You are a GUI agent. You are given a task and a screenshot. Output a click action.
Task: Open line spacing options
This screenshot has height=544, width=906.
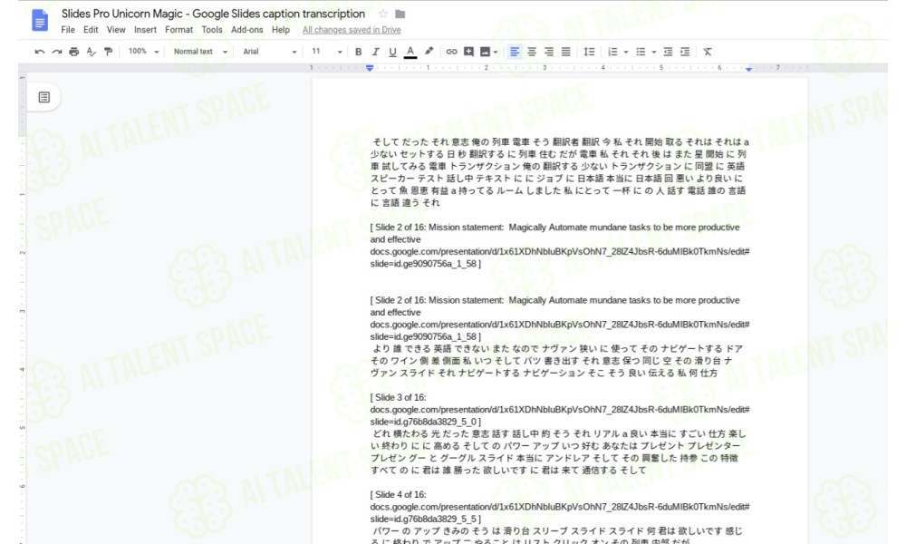[x=590, y=52]
